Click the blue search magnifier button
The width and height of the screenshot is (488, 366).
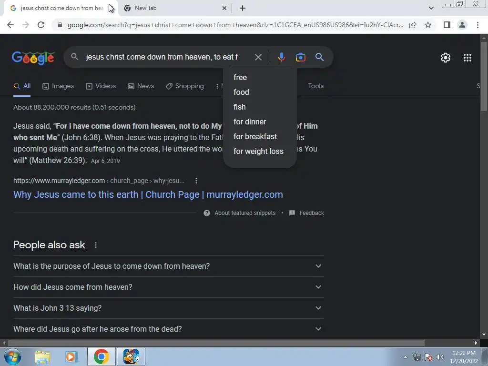[x=319, y=57]
